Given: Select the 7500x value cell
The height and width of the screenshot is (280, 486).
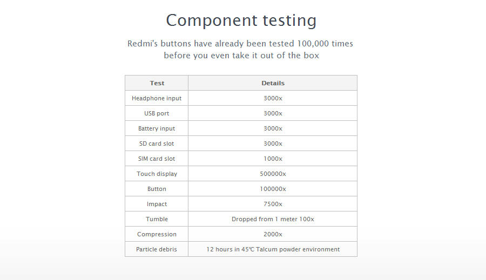Looking at the screenshot, I should [x=273, y=204].
